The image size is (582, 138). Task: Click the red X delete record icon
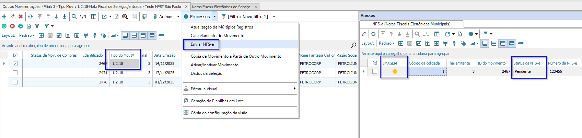pyautogui.click(x=21, y=16)
